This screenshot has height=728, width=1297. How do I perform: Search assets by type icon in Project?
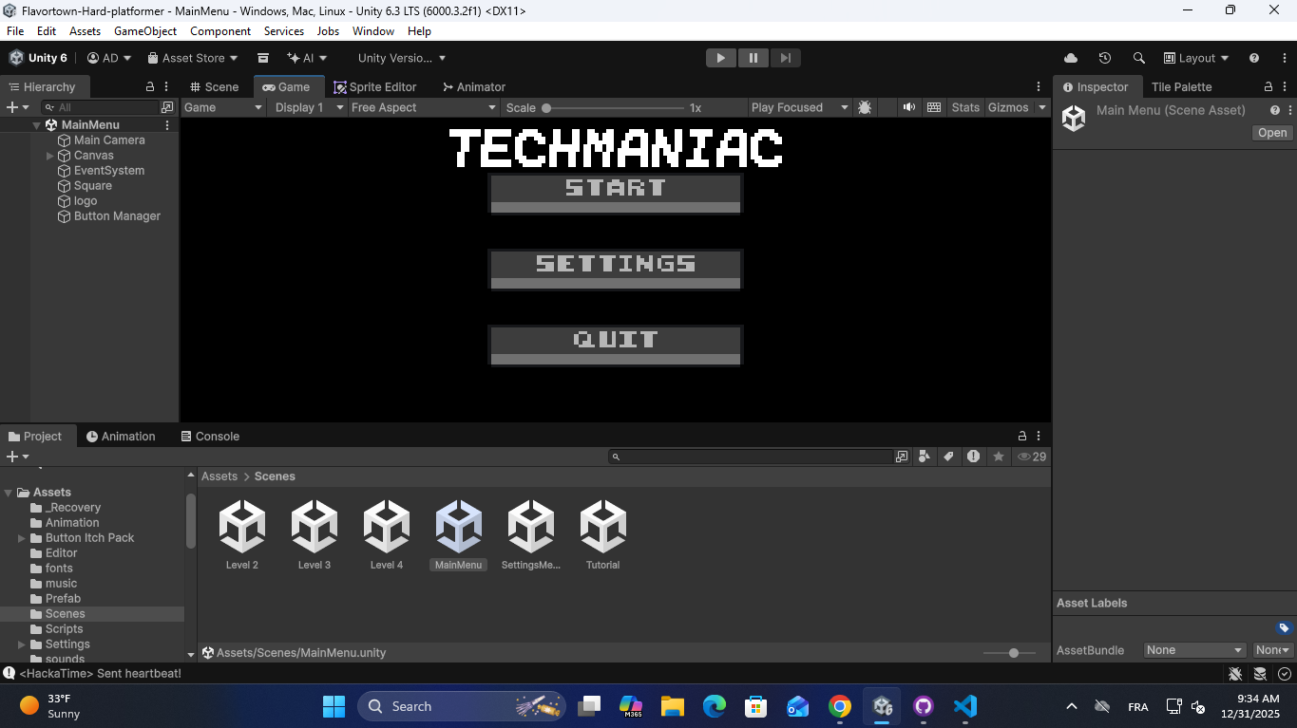coord(925,457)
